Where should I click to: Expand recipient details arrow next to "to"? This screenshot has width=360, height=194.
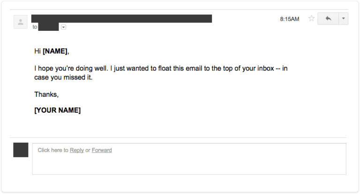coord(64,27)
